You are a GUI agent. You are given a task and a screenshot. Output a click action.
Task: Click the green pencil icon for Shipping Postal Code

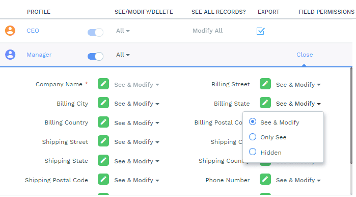coord(103,179)
